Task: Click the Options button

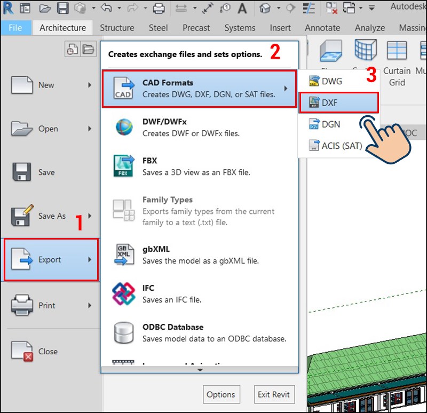Action: coord(221,394)
